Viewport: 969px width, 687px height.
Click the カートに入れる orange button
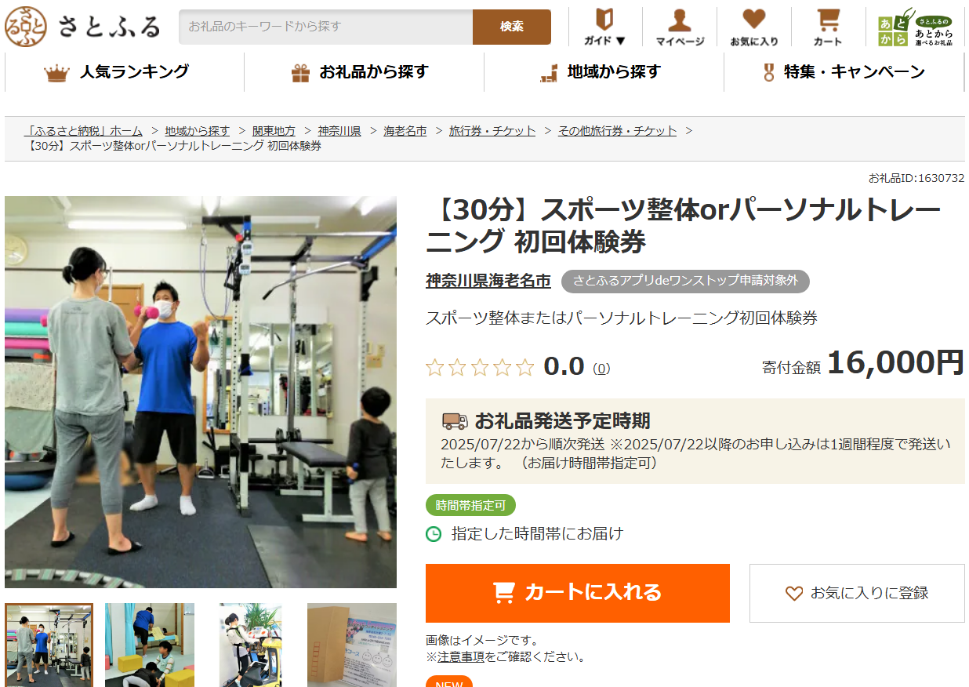pos(578,593)
